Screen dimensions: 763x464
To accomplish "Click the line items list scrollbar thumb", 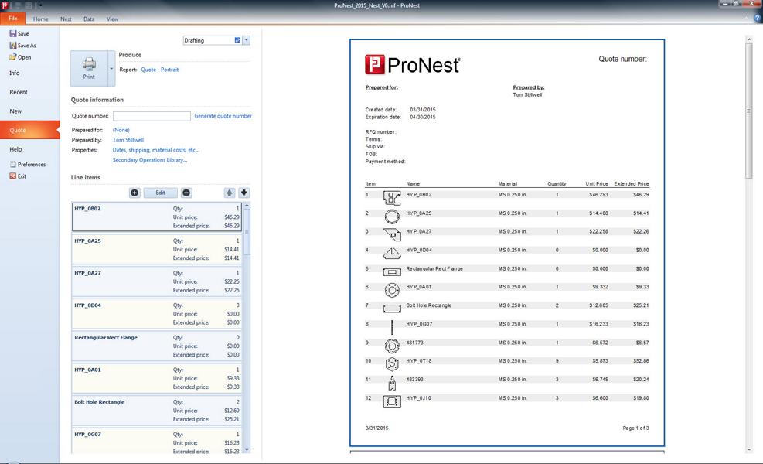I will (x=247, y=232).
